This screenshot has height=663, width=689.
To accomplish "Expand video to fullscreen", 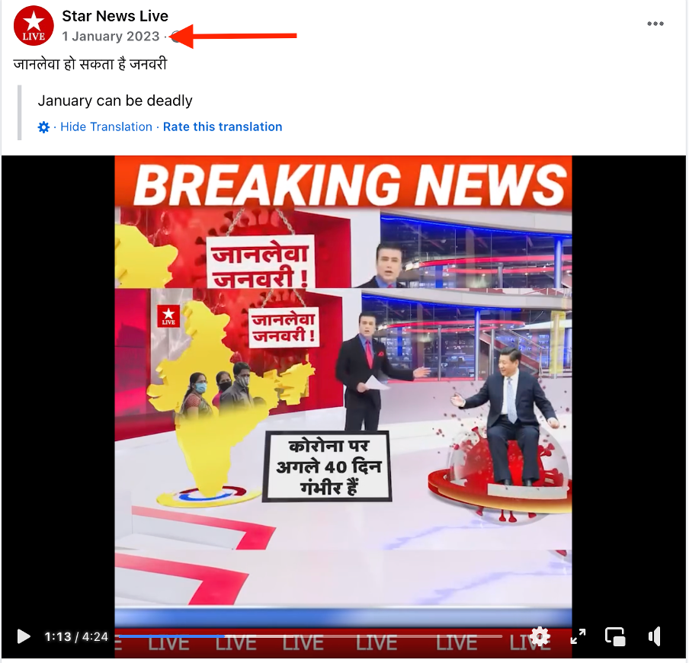I will tap(578, 636).
